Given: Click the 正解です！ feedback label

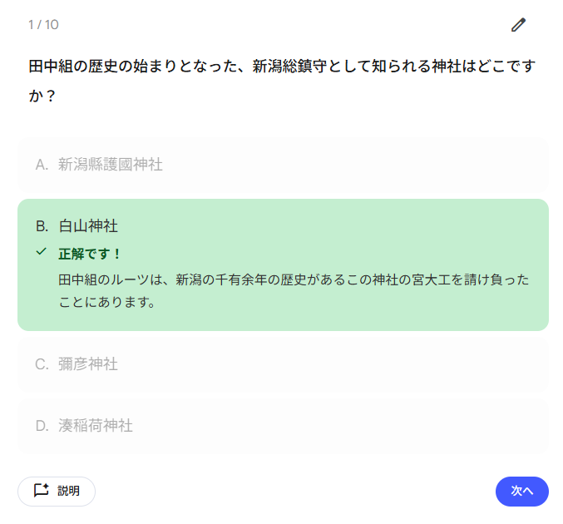Looking at the screenshot, I should coord(90,253).
